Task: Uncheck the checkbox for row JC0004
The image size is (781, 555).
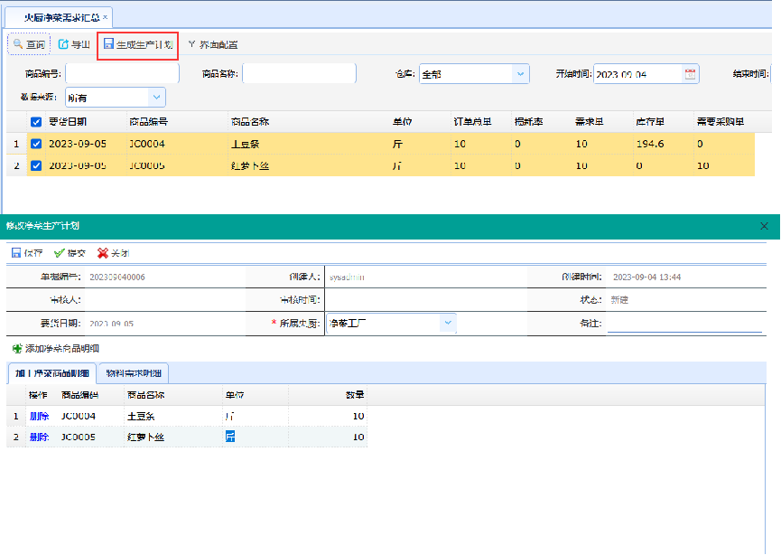Action: click(36, 144)
